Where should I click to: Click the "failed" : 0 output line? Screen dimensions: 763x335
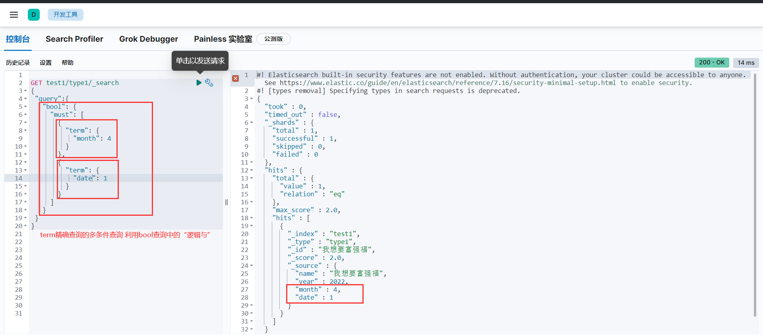click(x=295, y=154)
